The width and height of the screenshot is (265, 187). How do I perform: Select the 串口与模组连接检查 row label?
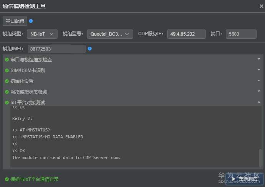click(31, 60)
